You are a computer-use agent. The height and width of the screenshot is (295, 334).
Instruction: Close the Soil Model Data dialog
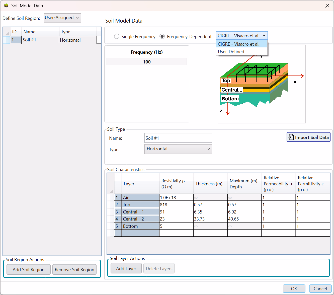pos(327,6)
